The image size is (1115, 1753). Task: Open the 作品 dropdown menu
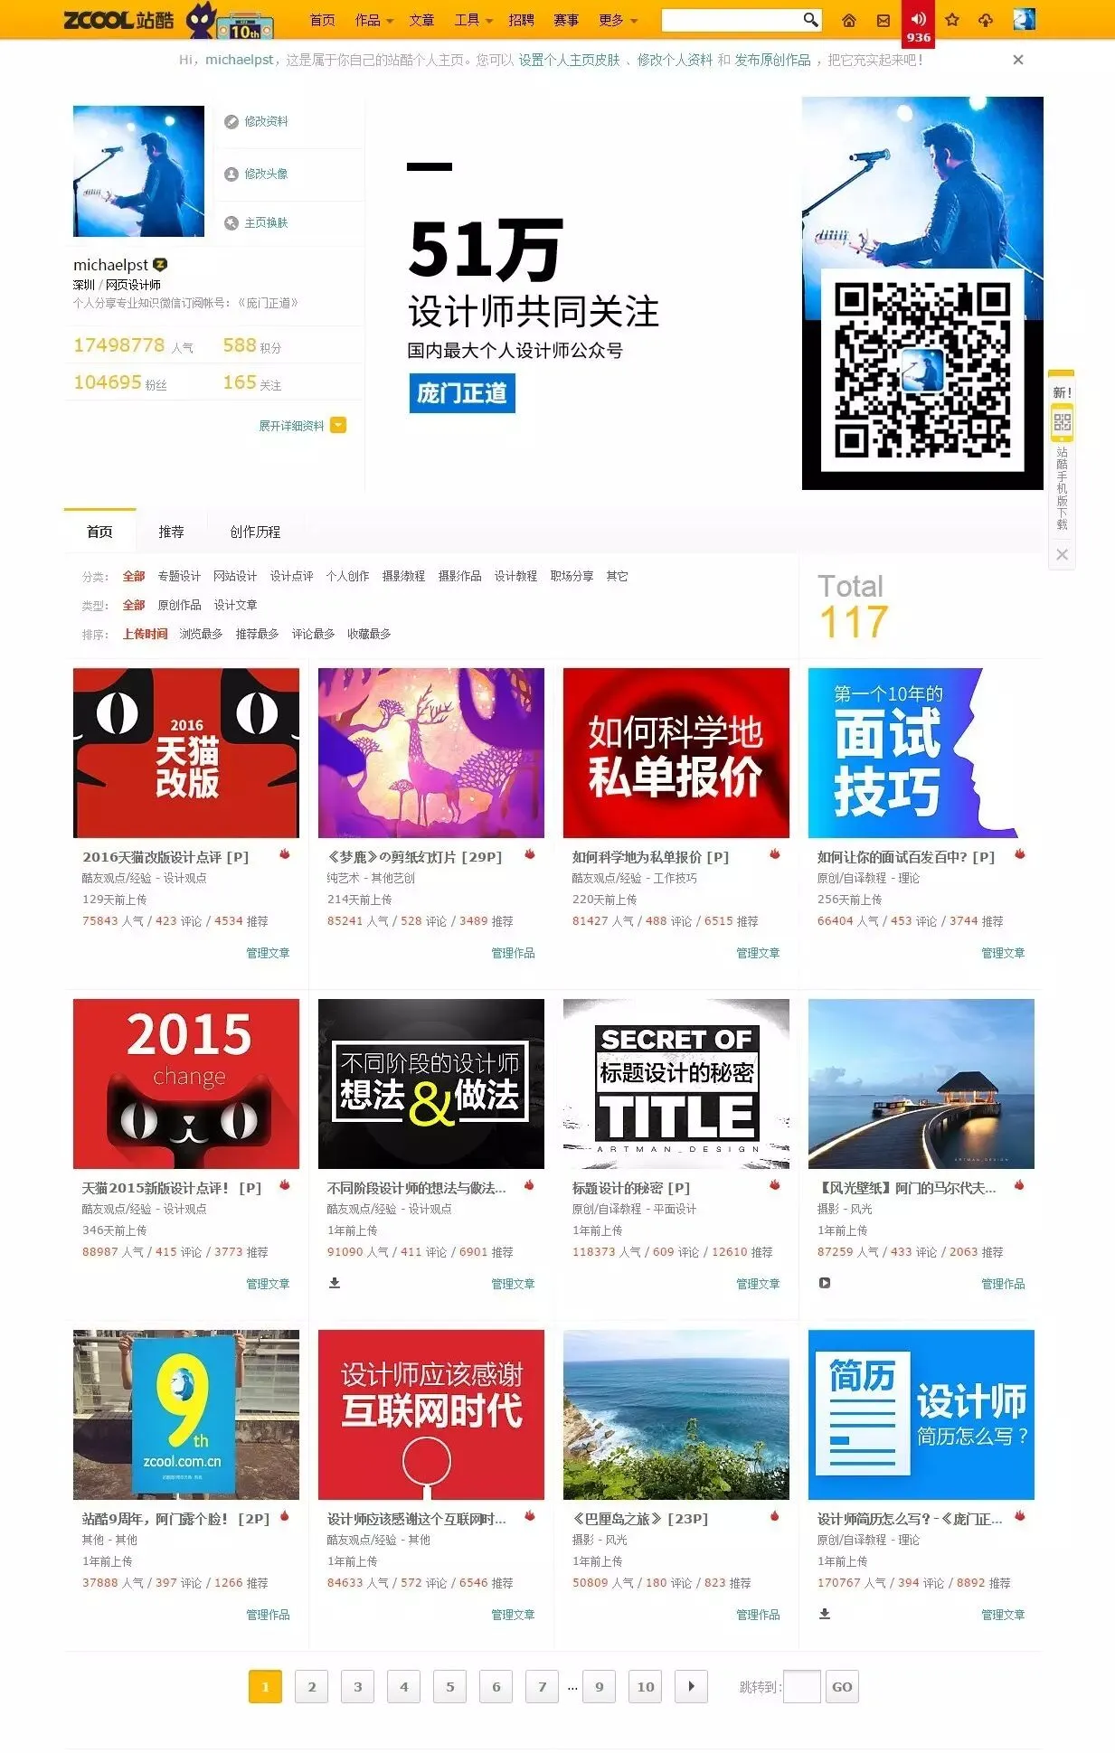[x=373, y=20]
